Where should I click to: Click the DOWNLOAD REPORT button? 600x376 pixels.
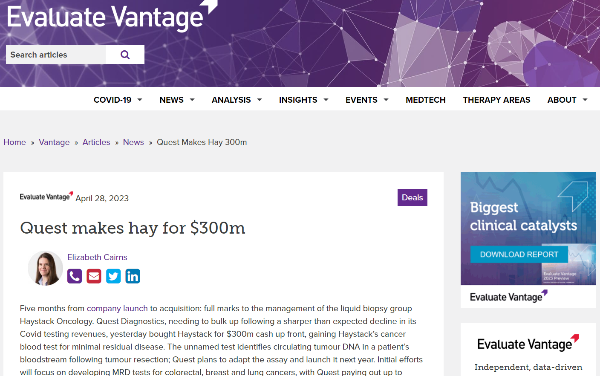point(519,255)
